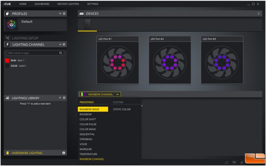The width and height of the screenshot is (266, 166).
Task: Select the Rain 1 lighting layer
Action: (x=17, y=61)
